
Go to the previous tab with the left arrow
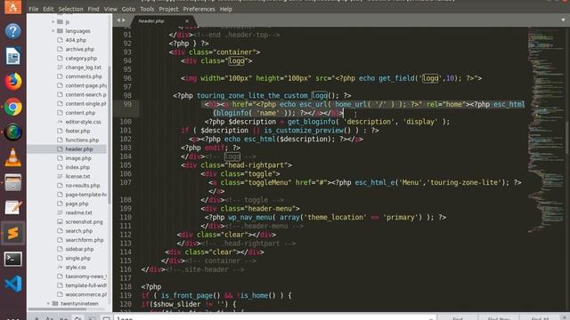point(118,20)
